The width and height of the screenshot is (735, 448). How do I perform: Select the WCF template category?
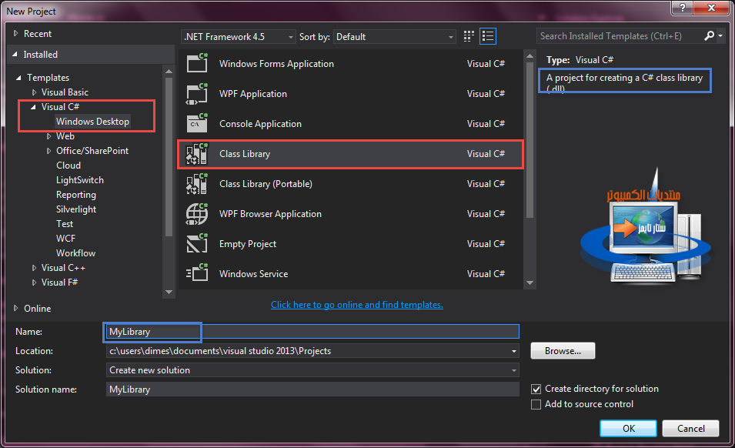[x=65, y=239]
